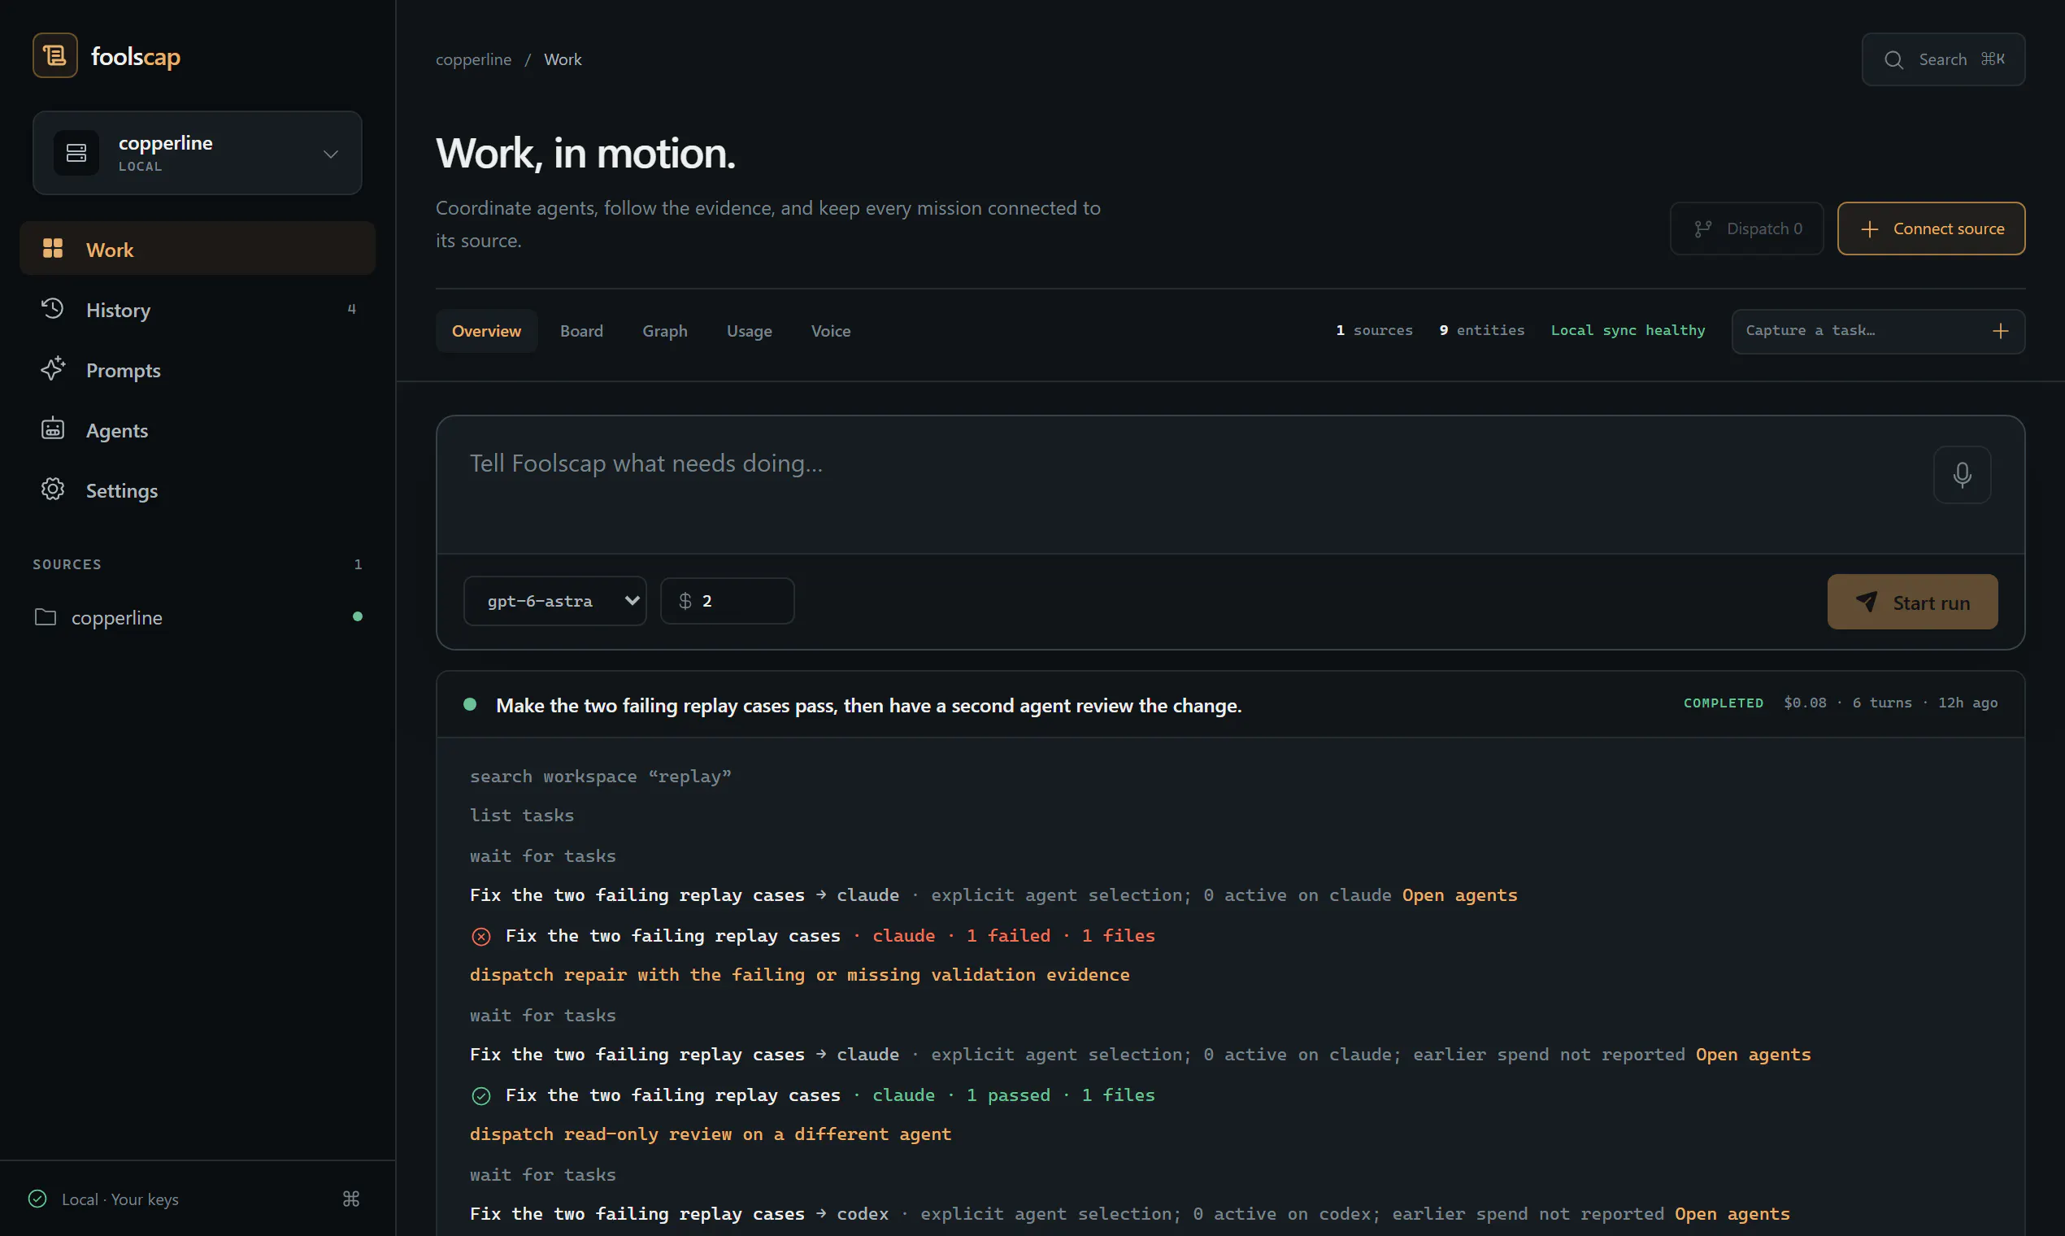2065x1236 pixels.
Task: Select the copperline source folder
Action: (x=198, y=617)
